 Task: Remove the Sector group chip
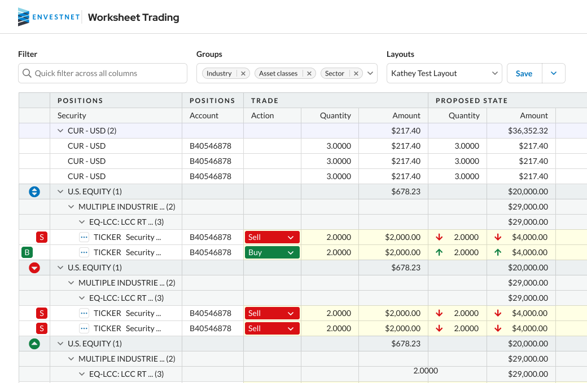click(x=356, y=73)
